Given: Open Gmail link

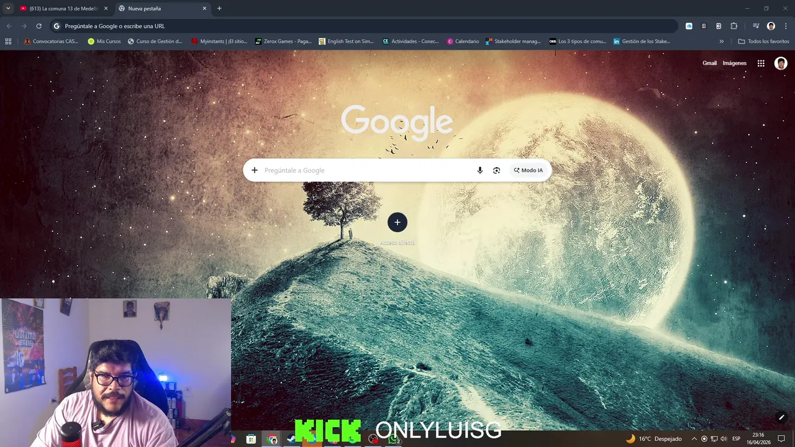Looking at the screenshot, I should [x=709, y=63].
